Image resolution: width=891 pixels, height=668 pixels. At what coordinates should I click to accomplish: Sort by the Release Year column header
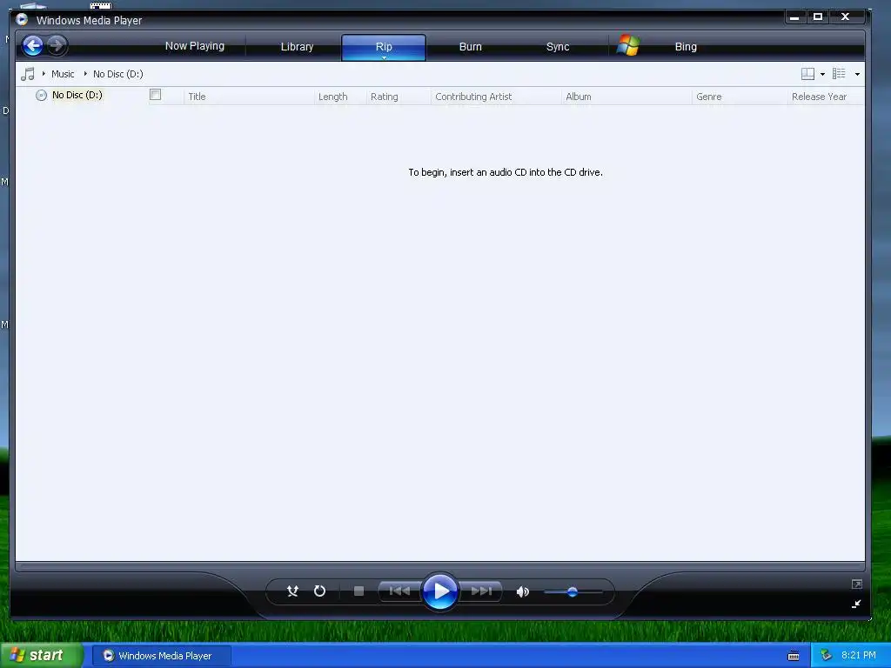pos(826,97)
